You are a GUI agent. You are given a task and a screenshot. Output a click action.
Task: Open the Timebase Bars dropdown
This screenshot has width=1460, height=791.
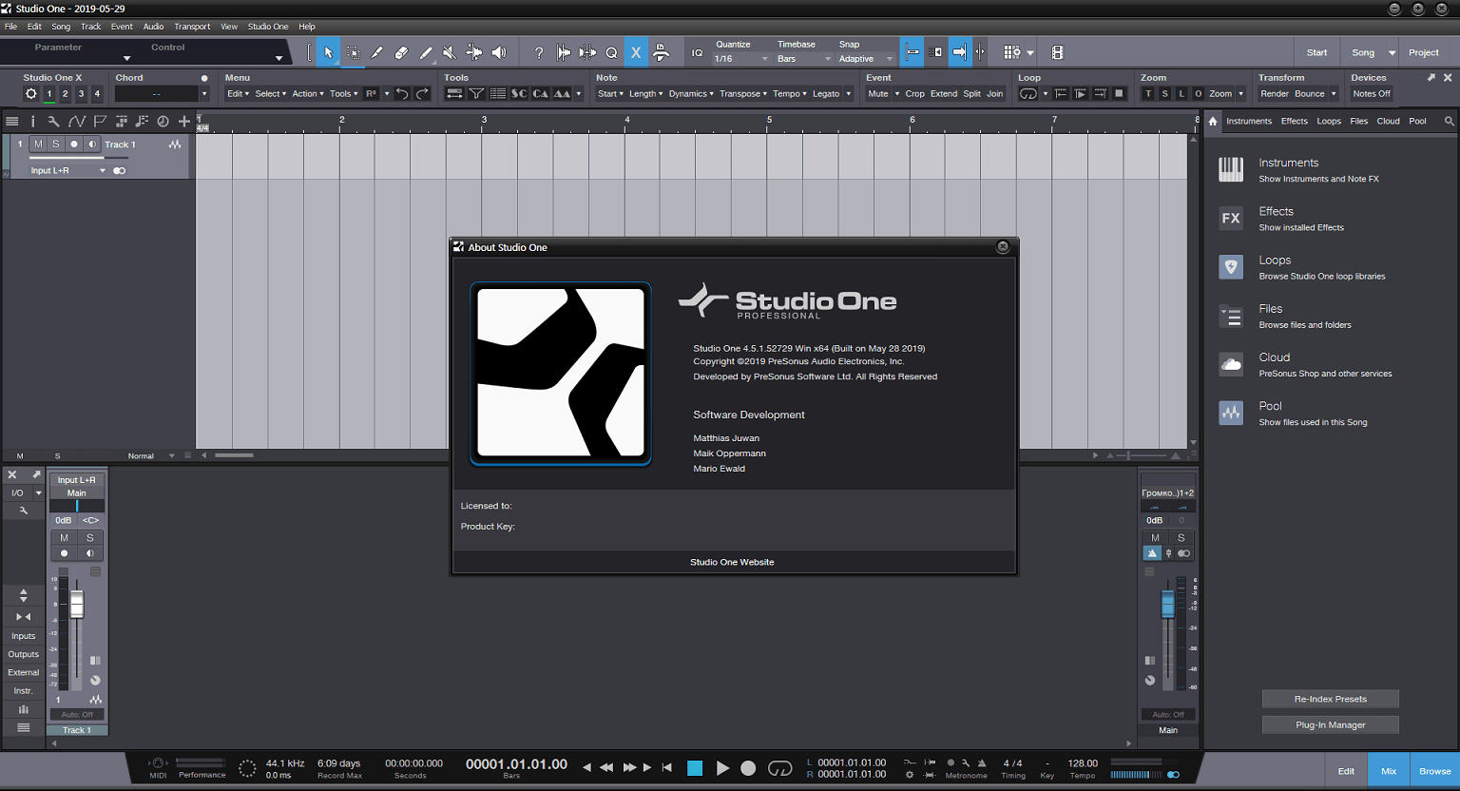click(x=804, y=59)
